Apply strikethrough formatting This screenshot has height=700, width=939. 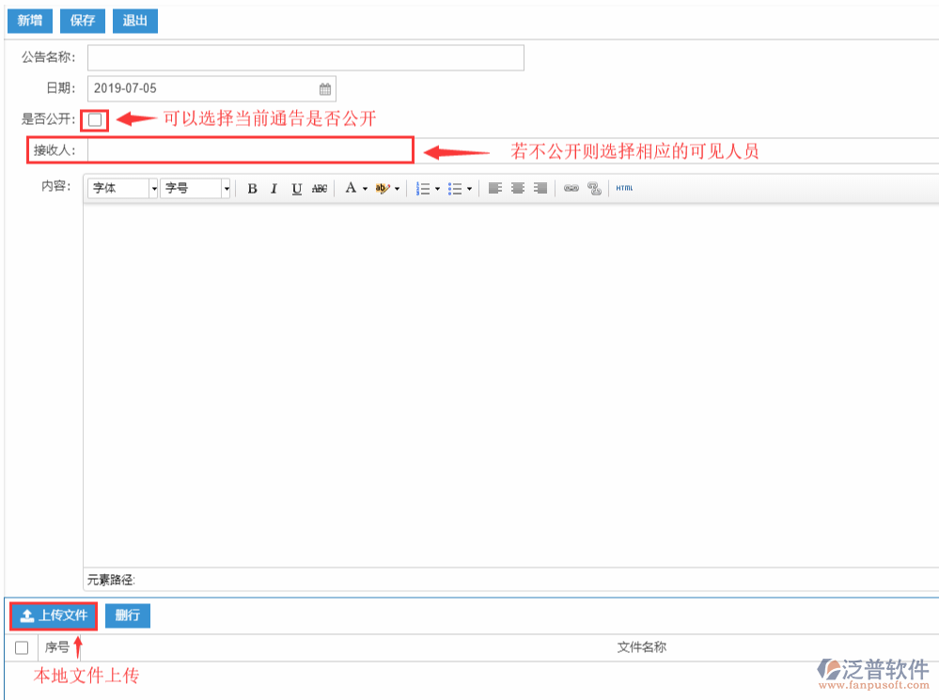[319, 188]
